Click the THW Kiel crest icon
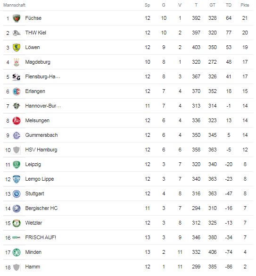256x276 pixels. pyautogui.click(x=17, y=33)
